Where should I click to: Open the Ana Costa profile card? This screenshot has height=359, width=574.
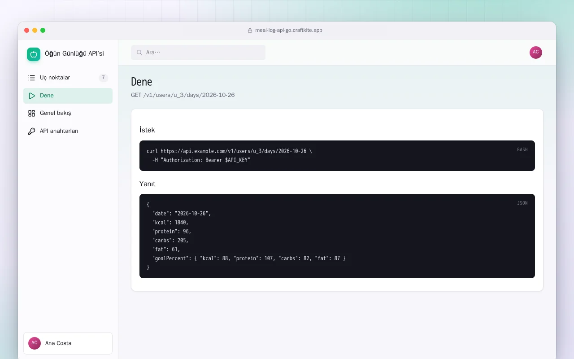point(68,343)
